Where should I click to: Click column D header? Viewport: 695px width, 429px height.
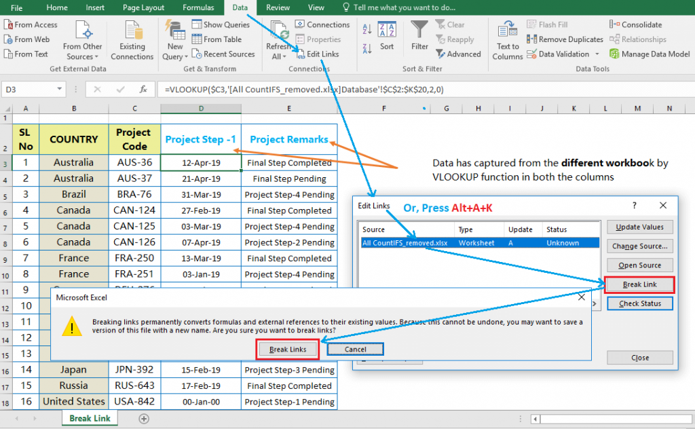201,109
